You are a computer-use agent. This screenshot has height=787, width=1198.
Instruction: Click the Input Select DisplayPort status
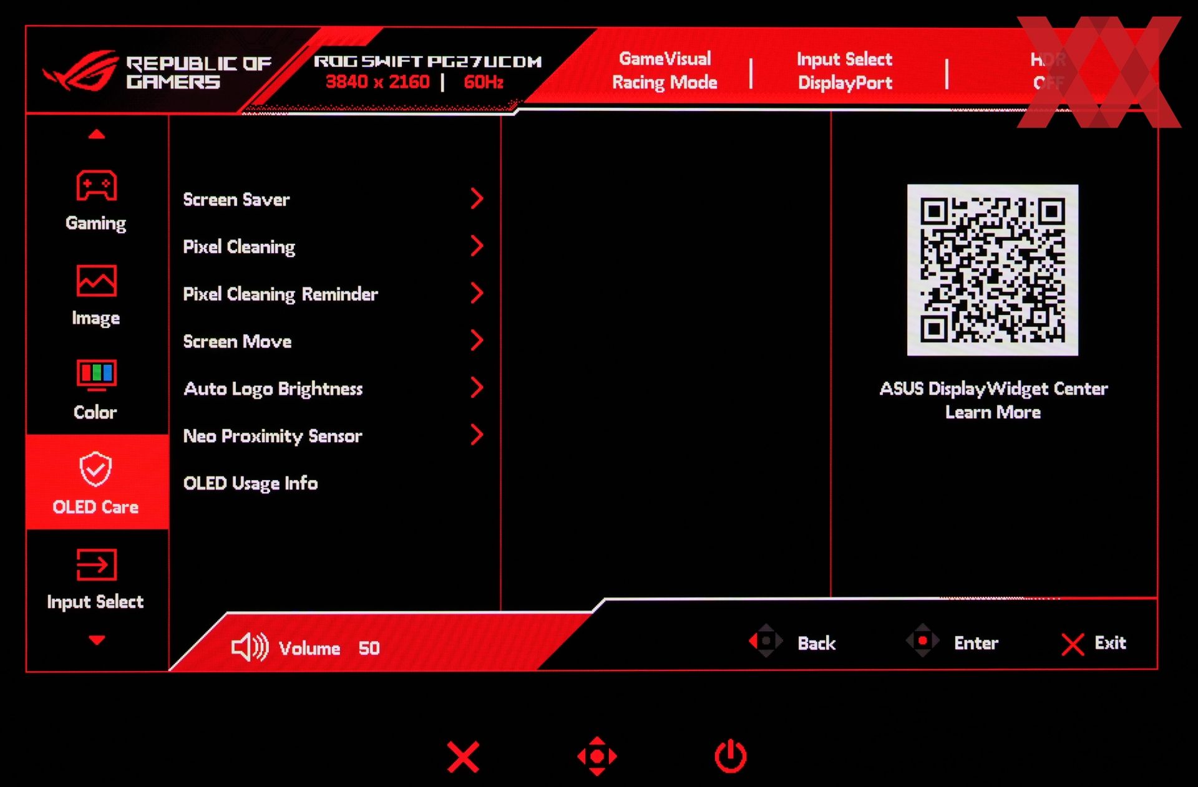click(845, 71)
